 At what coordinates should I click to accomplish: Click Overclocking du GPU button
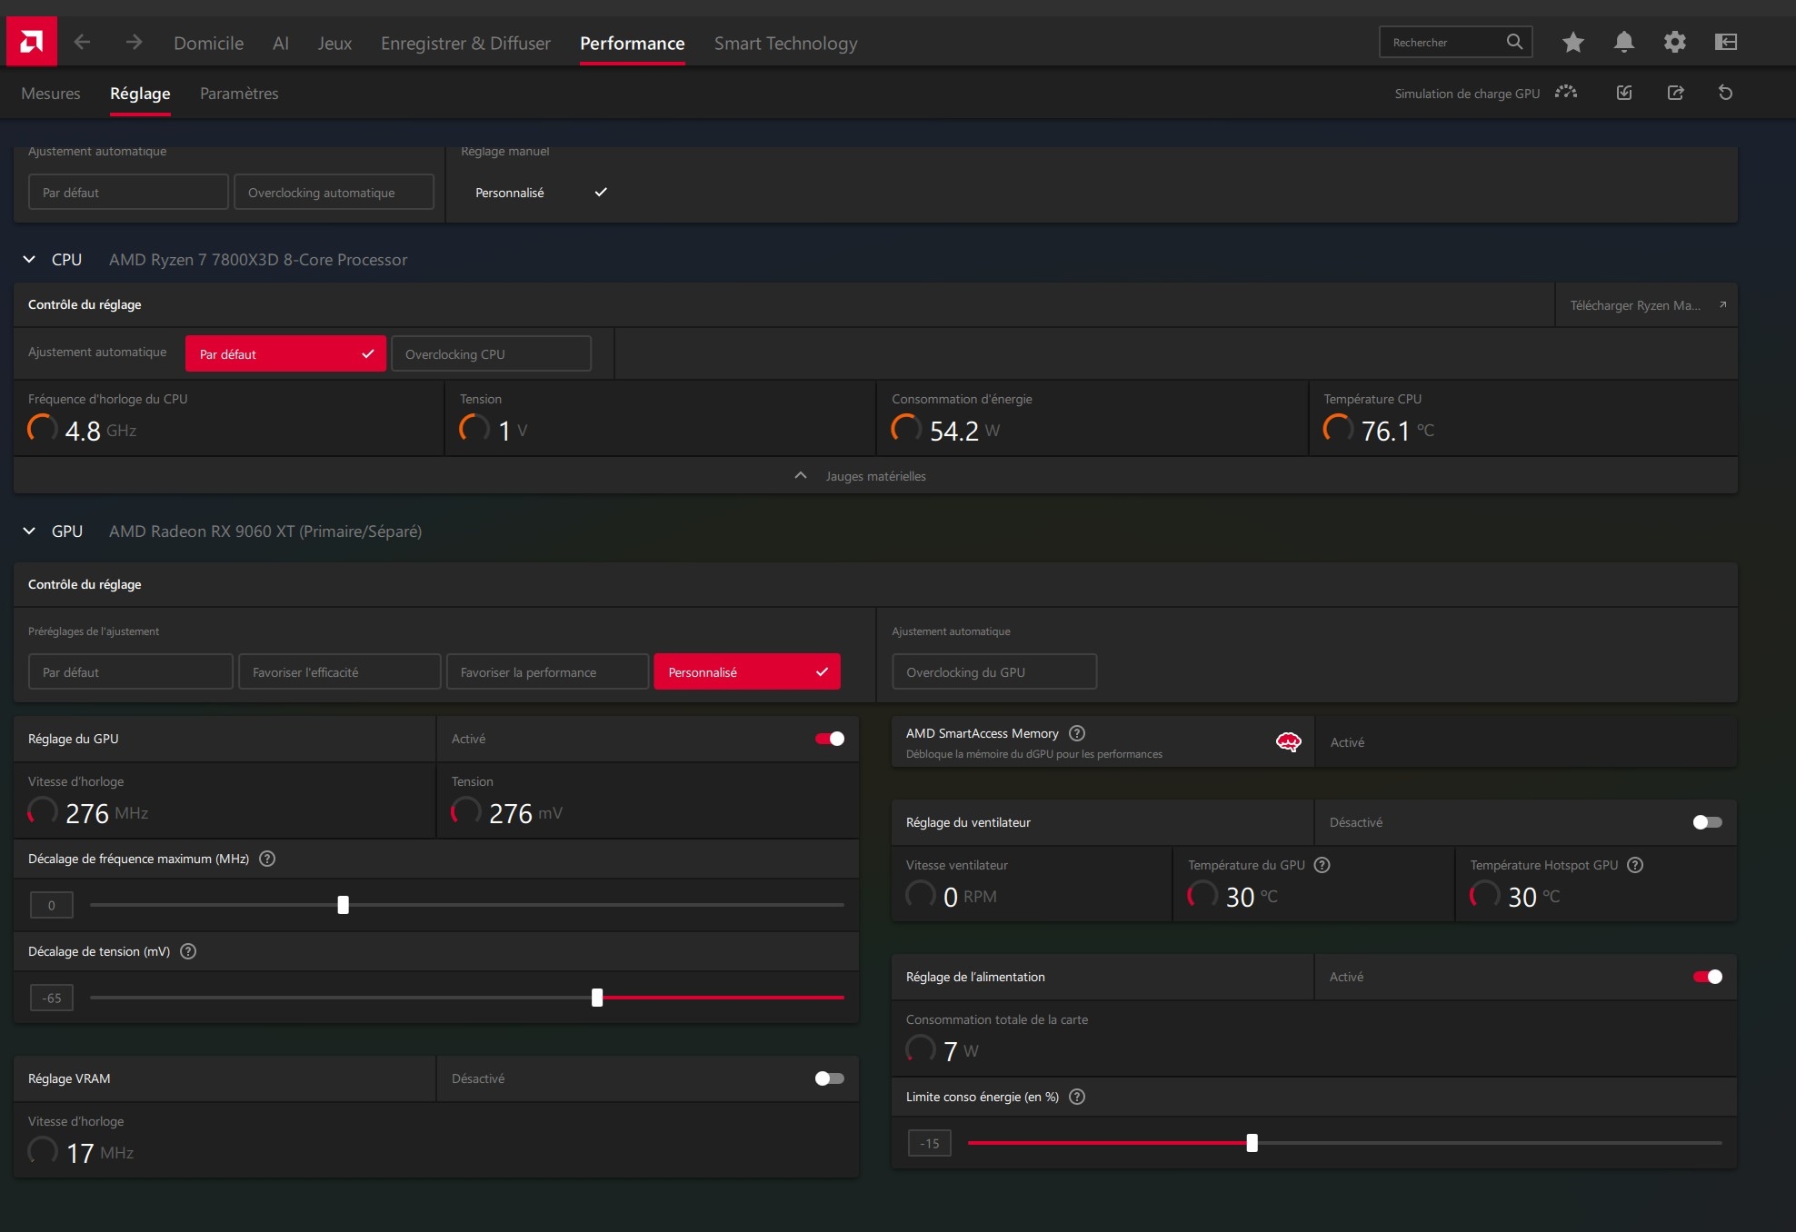993,672
